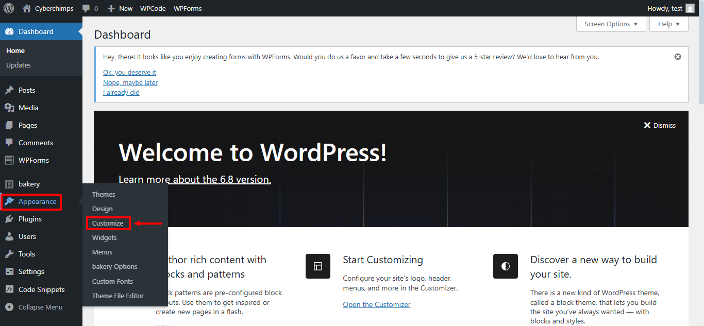704x326 pixels.
Task: Click 'Nope, maybe later' link
Action: click(130, 82)
